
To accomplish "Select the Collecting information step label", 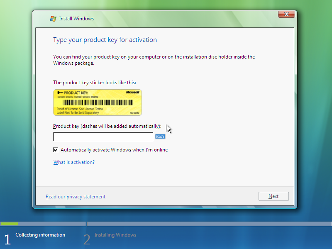I will point(40,235).
